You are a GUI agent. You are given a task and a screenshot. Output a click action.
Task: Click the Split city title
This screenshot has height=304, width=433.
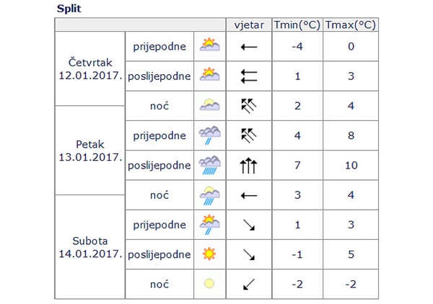(69, 9)
